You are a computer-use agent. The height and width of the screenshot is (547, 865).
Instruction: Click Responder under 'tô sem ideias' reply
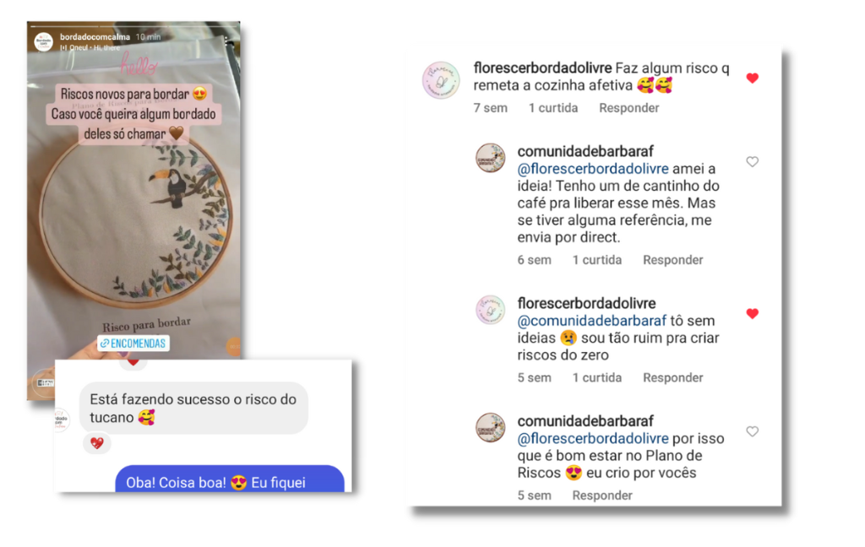(672, 377)
